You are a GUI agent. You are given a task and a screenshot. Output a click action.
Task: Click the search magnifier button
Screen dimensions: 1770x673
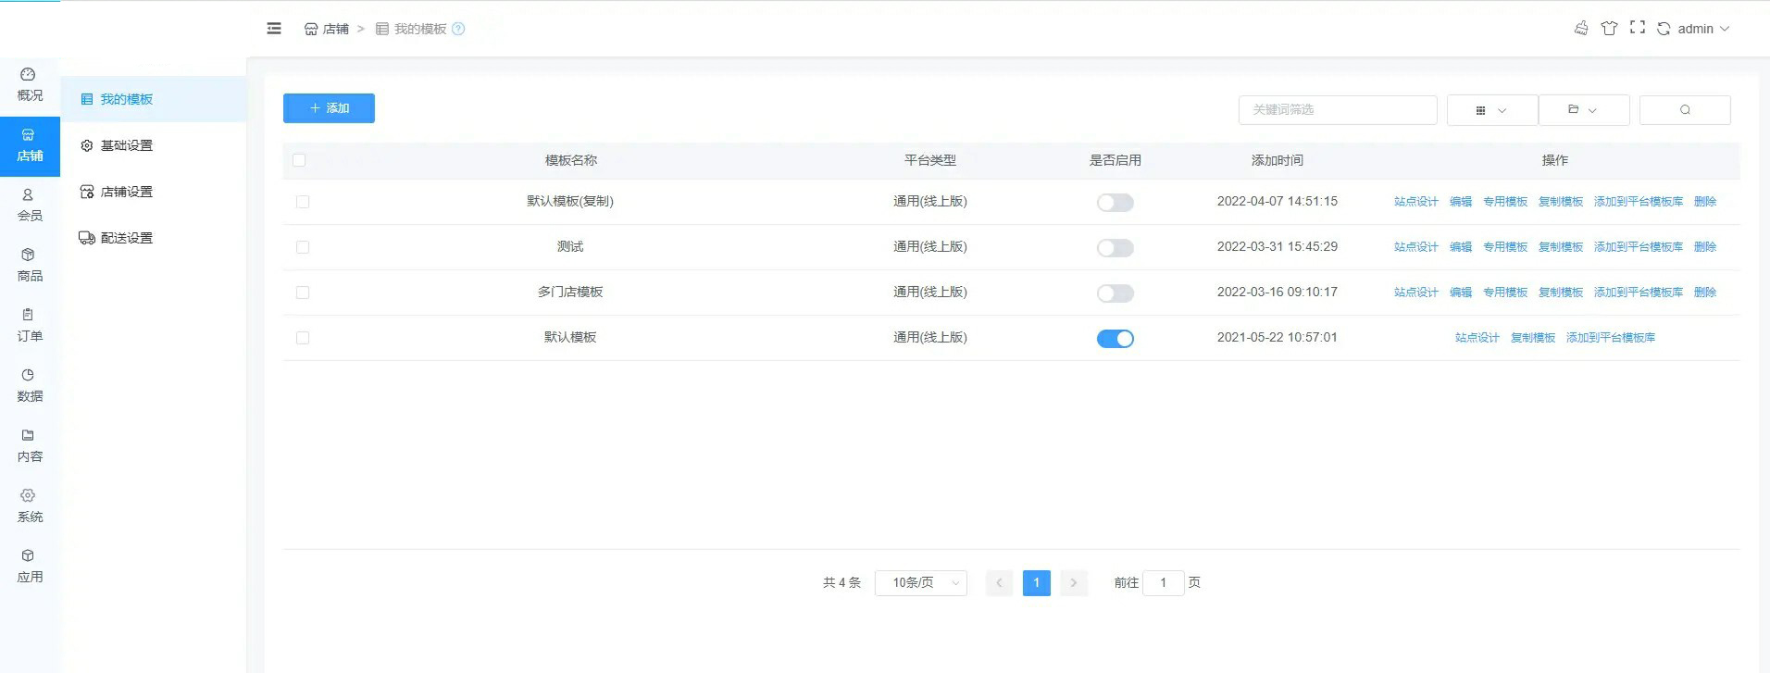pyautogui.click(x=1685, y=110)
